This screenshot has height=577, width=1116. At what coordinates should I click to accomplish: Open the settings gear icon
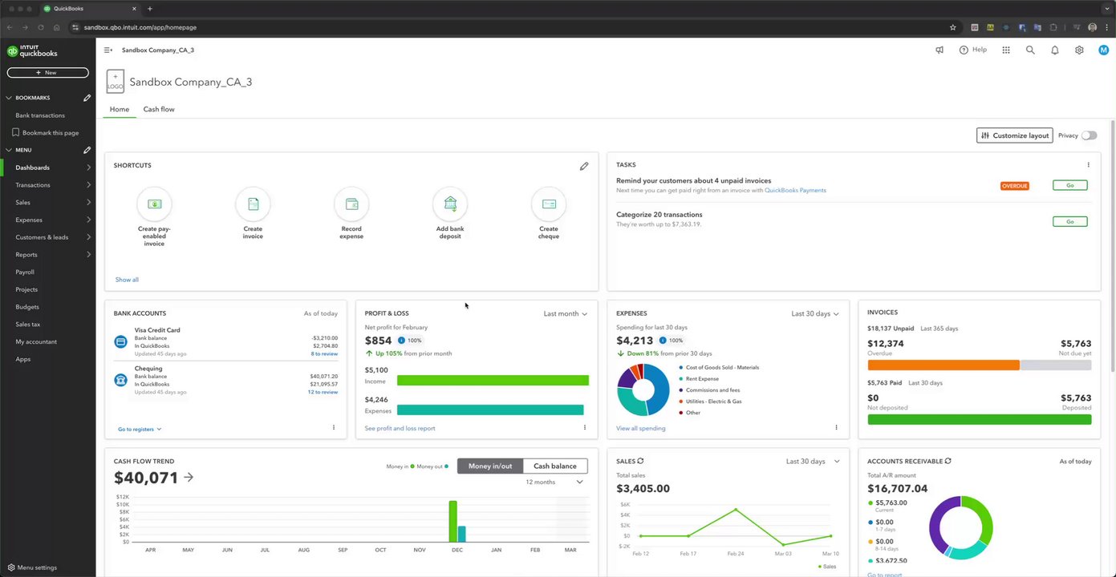tap(1079, 50)
